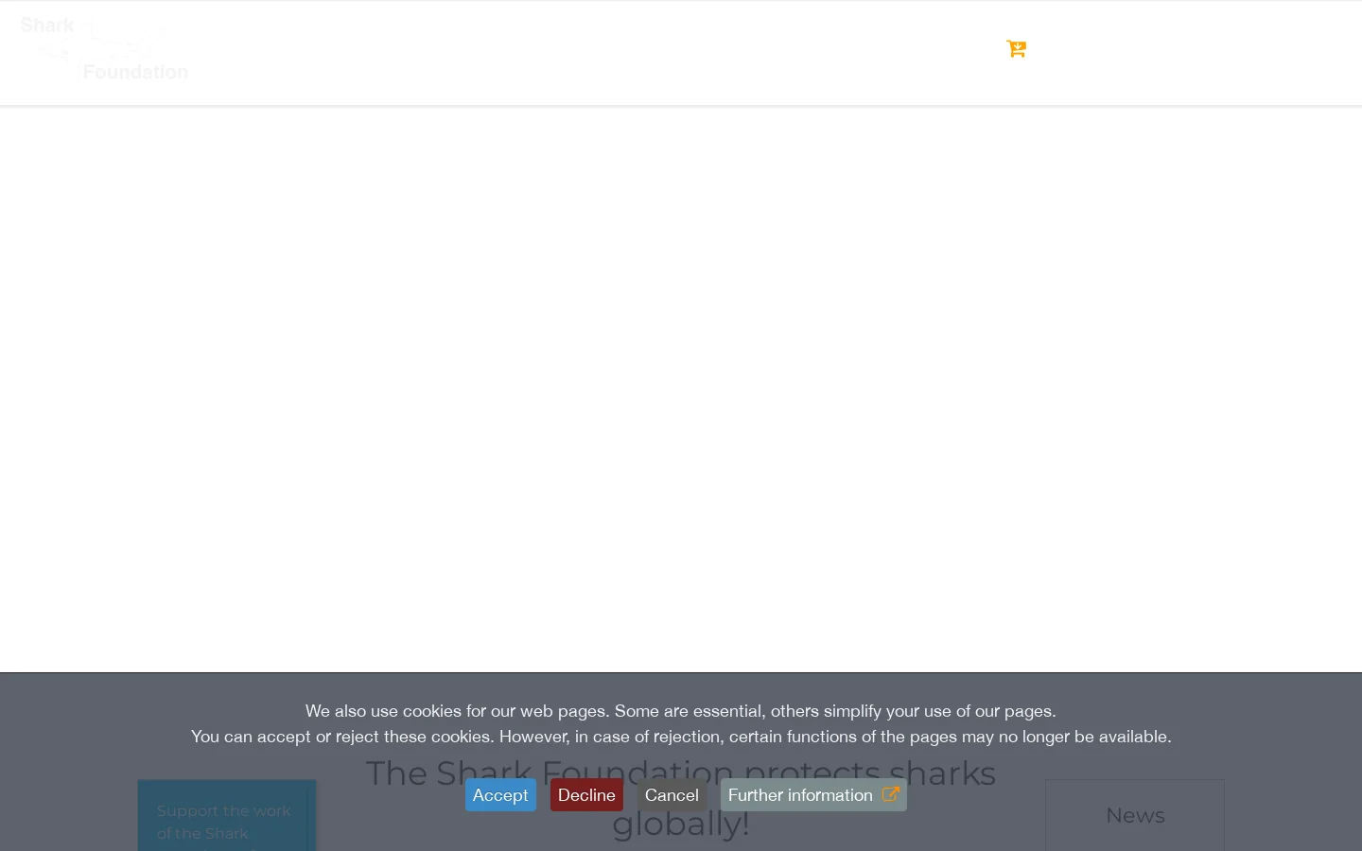Screen dimensions: 1362x851
Task: Click the red Decline button
Action: 586,795
